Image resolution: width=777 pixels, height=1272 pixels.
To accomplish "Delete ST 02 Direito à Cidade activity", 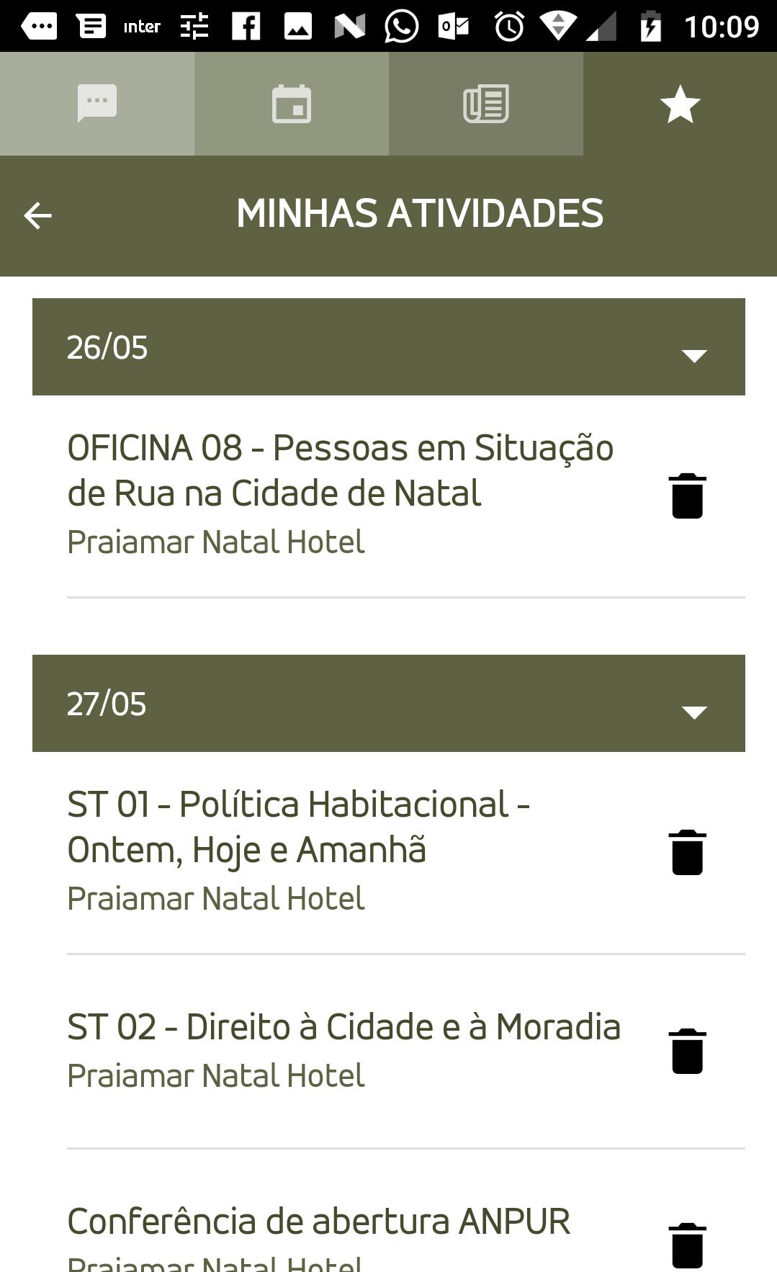I will (687, 1051).
